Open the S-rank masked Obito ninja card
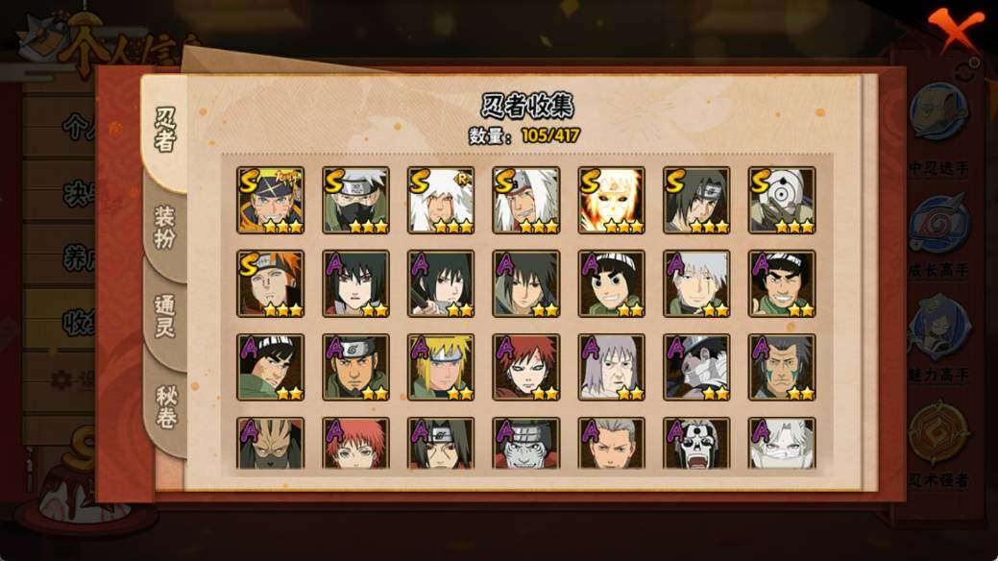 pos(782,200)
